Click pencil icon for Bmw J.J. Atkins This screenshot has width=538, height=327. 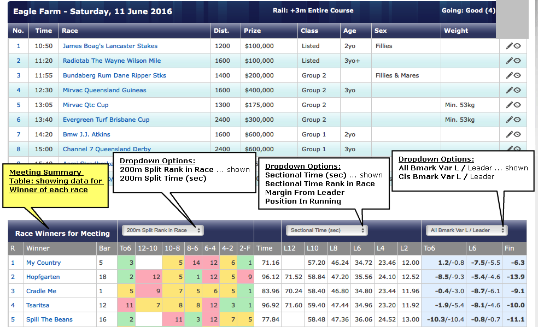coord(509,135)
